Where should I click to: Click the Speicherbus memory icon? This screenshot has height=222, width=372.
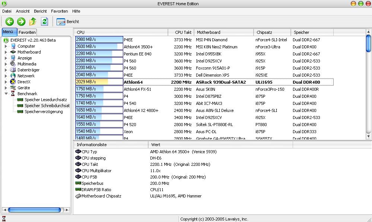(78, 183)
